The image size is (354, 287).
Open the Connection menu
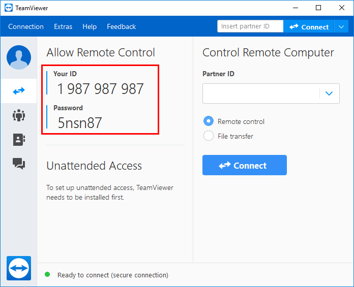click(26, 26)
